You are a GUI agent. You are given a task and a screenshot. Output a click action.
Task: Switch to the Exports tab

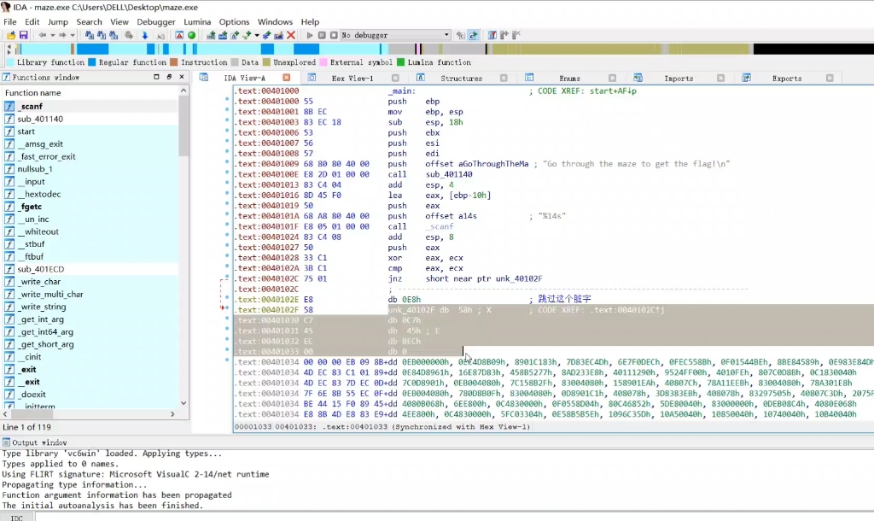tap(787, 78)
